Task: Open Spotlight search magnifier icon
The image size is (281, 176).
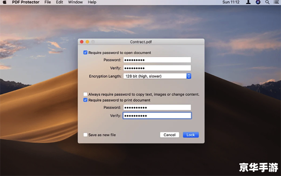Action: pos(267,2)
